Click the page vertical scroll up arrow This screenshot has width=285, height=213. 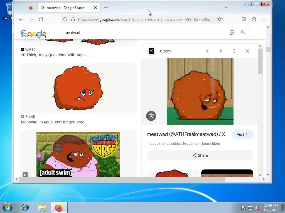tap(268, 27)
